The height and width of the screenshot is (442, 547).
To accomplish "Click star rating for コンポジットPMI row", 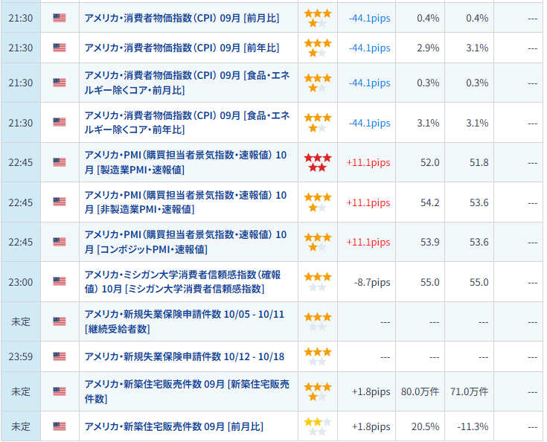I will pyautogui.click(x=318, y=242).
